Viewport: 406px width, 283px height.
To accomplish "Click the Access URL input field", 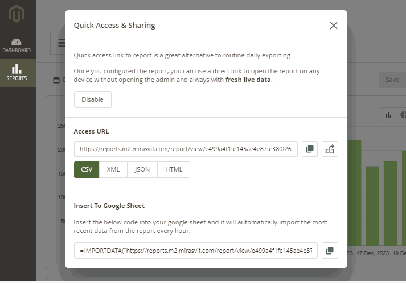I will tap(186, 149).
